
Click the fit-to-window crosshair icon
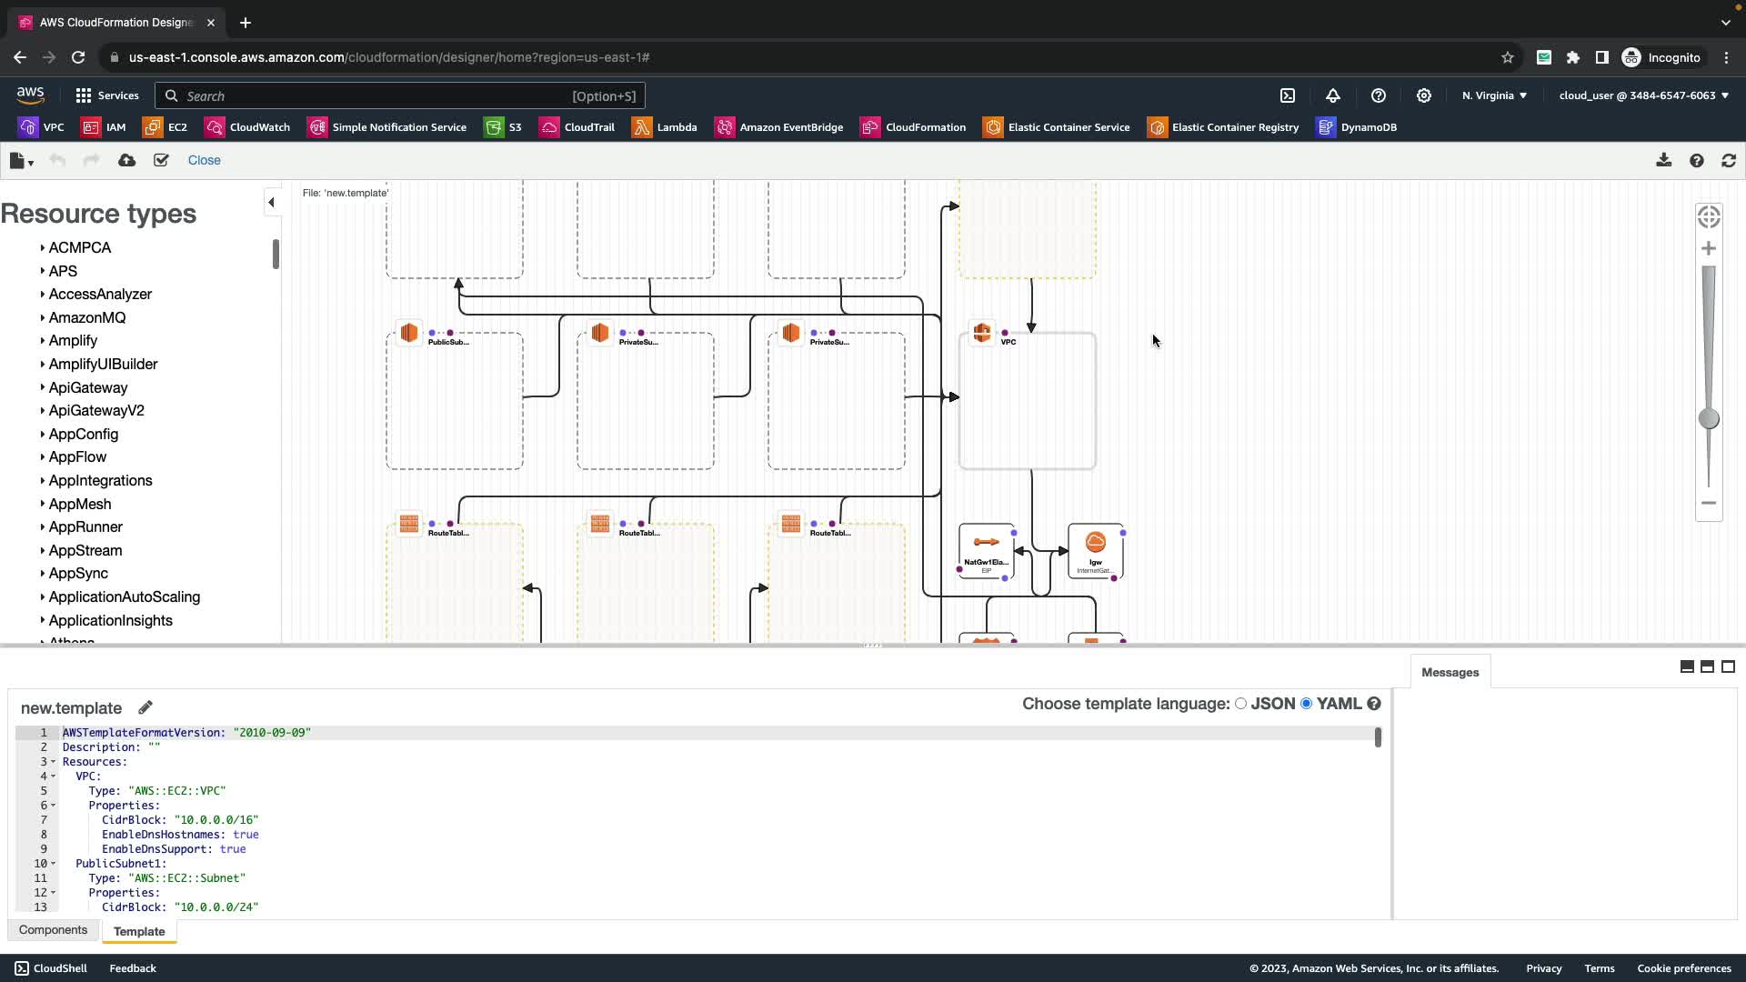(x=1709, y=216)
